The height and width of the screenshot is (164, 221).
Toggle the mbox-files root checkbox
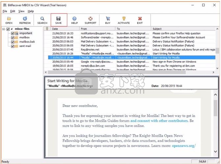tap(8, 29)
